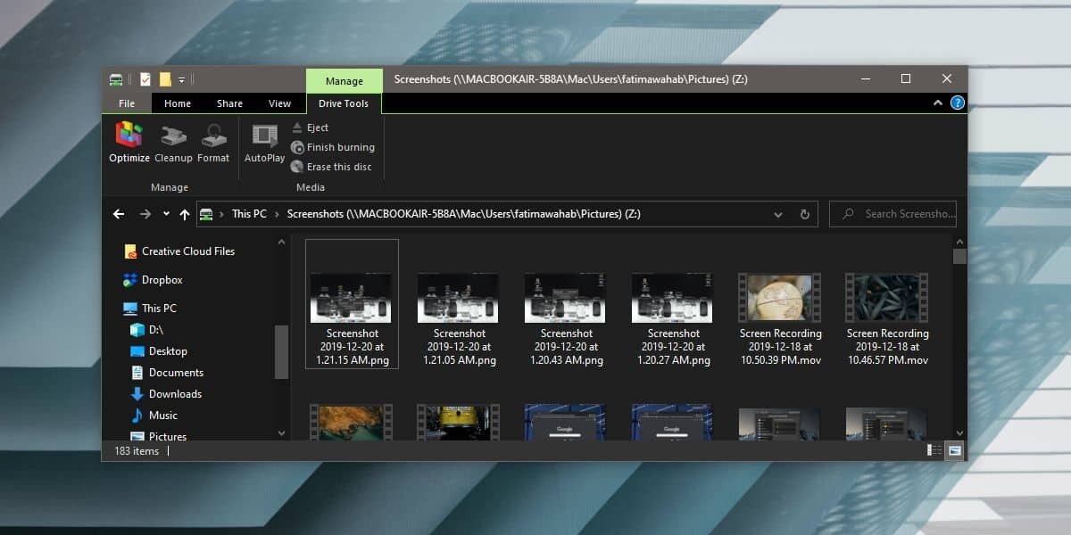Viewport: 1071px width, 535px height.
Task: Switch to the View tab
Action: [x=279, y=103]
